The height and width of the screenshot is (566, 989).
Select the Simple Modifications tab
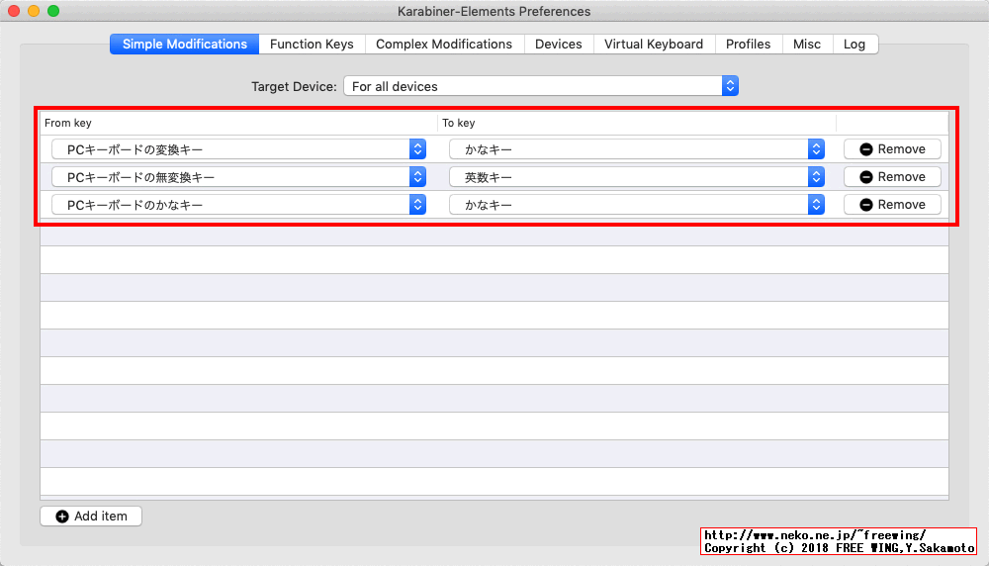pos(184,45)
